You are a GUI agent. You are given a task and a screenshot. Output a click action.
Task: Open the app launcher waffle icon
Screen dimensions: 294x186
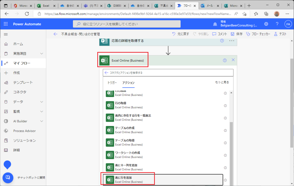(x=6, y=24)
